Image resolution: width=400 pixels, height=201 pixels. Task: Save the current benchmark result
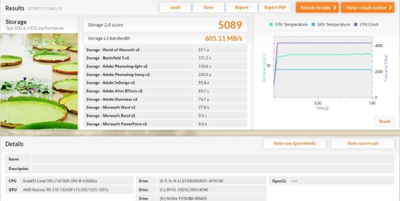click(208, 8)
